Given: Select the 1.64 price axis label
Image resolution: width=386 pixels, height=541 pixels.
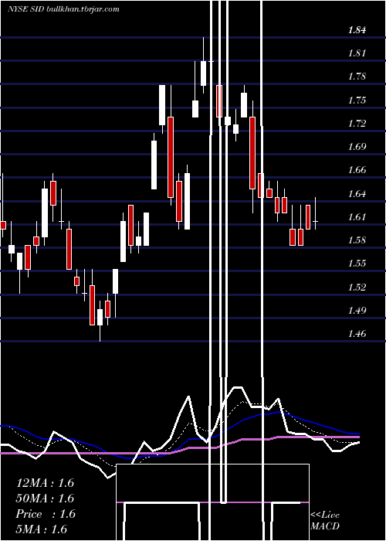Looking at the screenshot, I should [x=357, y=194].
